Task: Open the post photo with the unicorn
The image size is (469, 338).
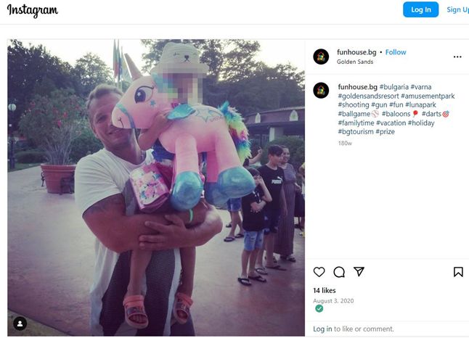Action: pos(156,188)
